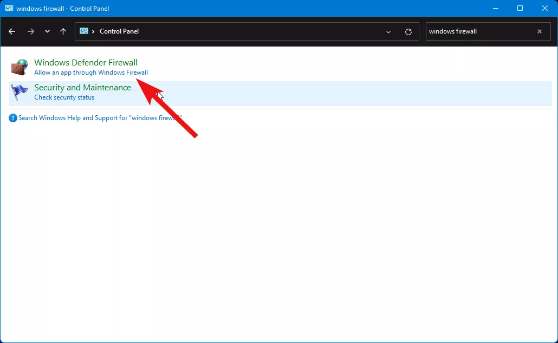Screen dimensions: 558x343
Task: Open the recent locations dropdown chevron
Action: (x=47, y=31)
